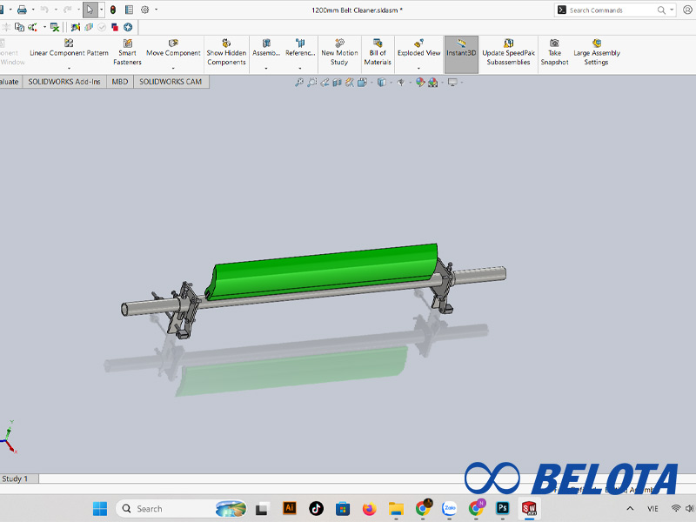
Task: Open Reference Geometry tool
Action: click(300, 48)
